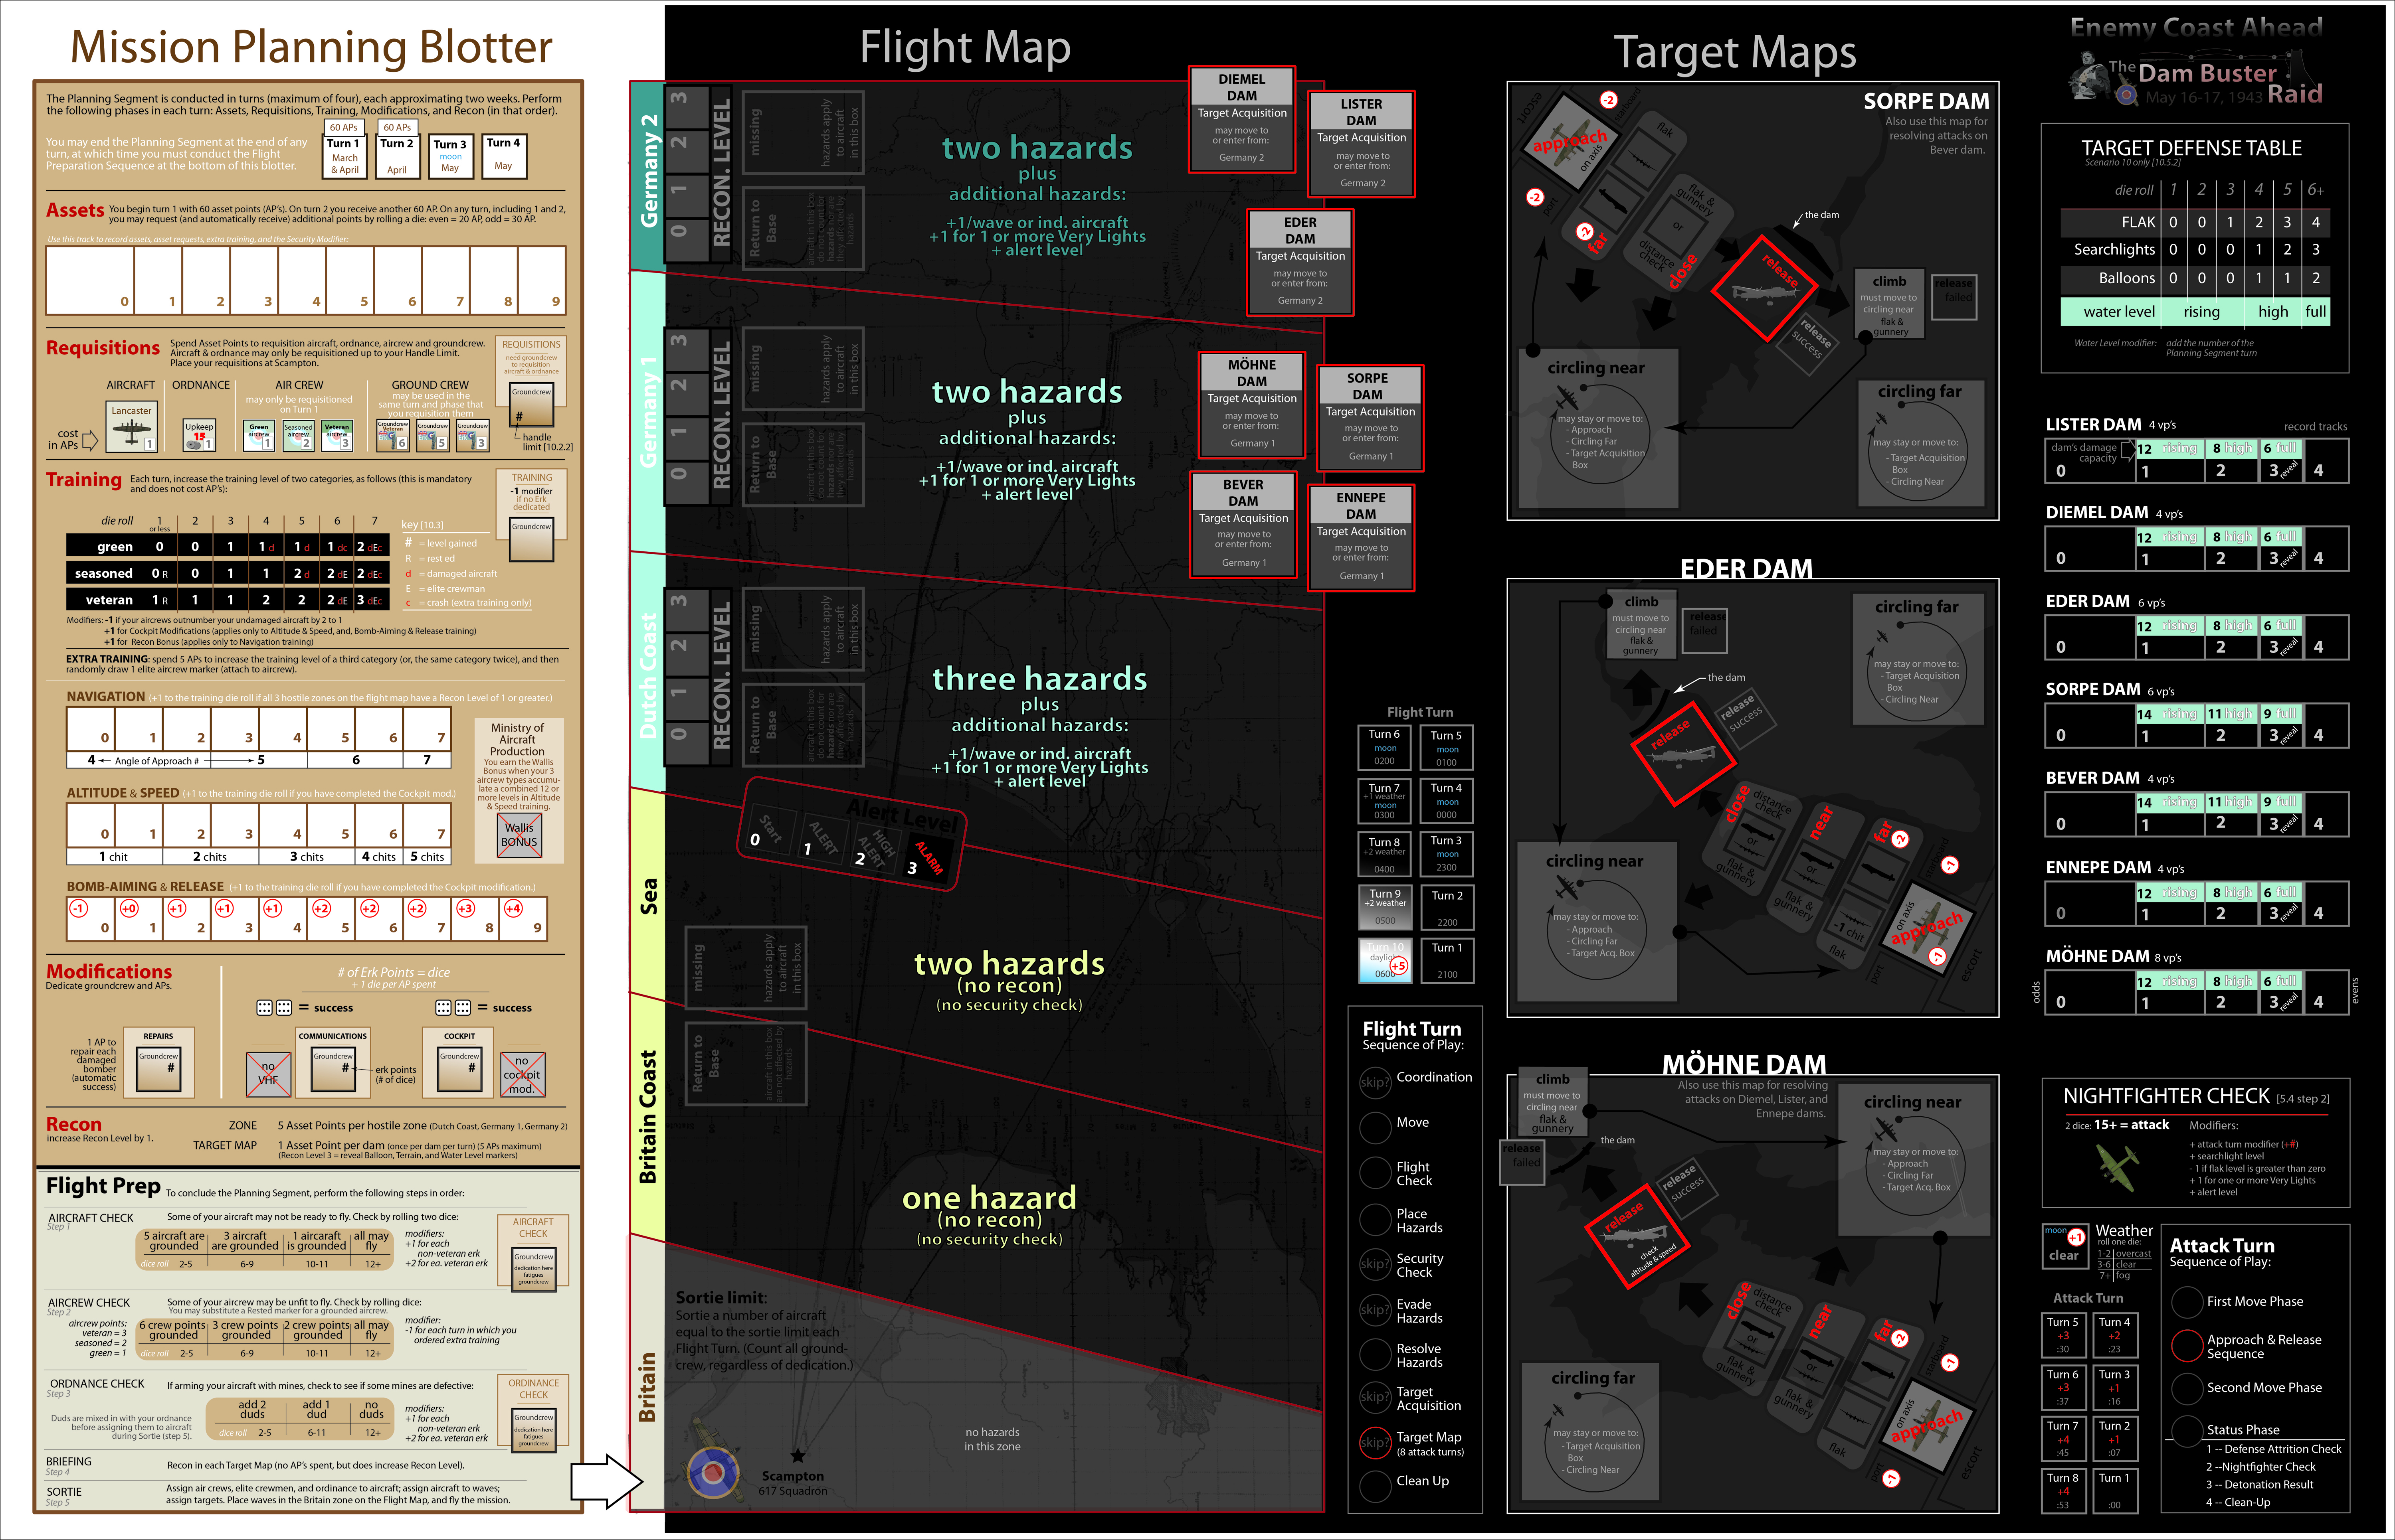This screenshot has height=1540, width=2395.
Task: Click the TARGET DEFENSE TABLE heading
Action: 2192,148
